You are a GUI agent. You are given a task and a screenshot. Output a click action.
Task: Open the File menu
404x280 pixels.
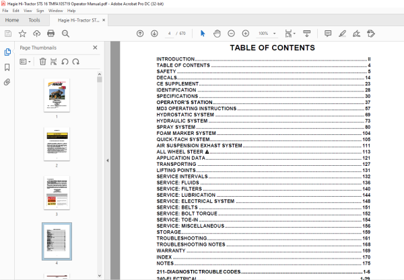coord(5,11)
